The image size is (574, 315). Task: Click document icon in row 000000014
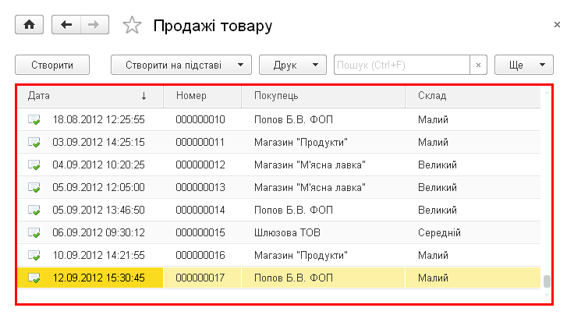[x=34, y=211]
